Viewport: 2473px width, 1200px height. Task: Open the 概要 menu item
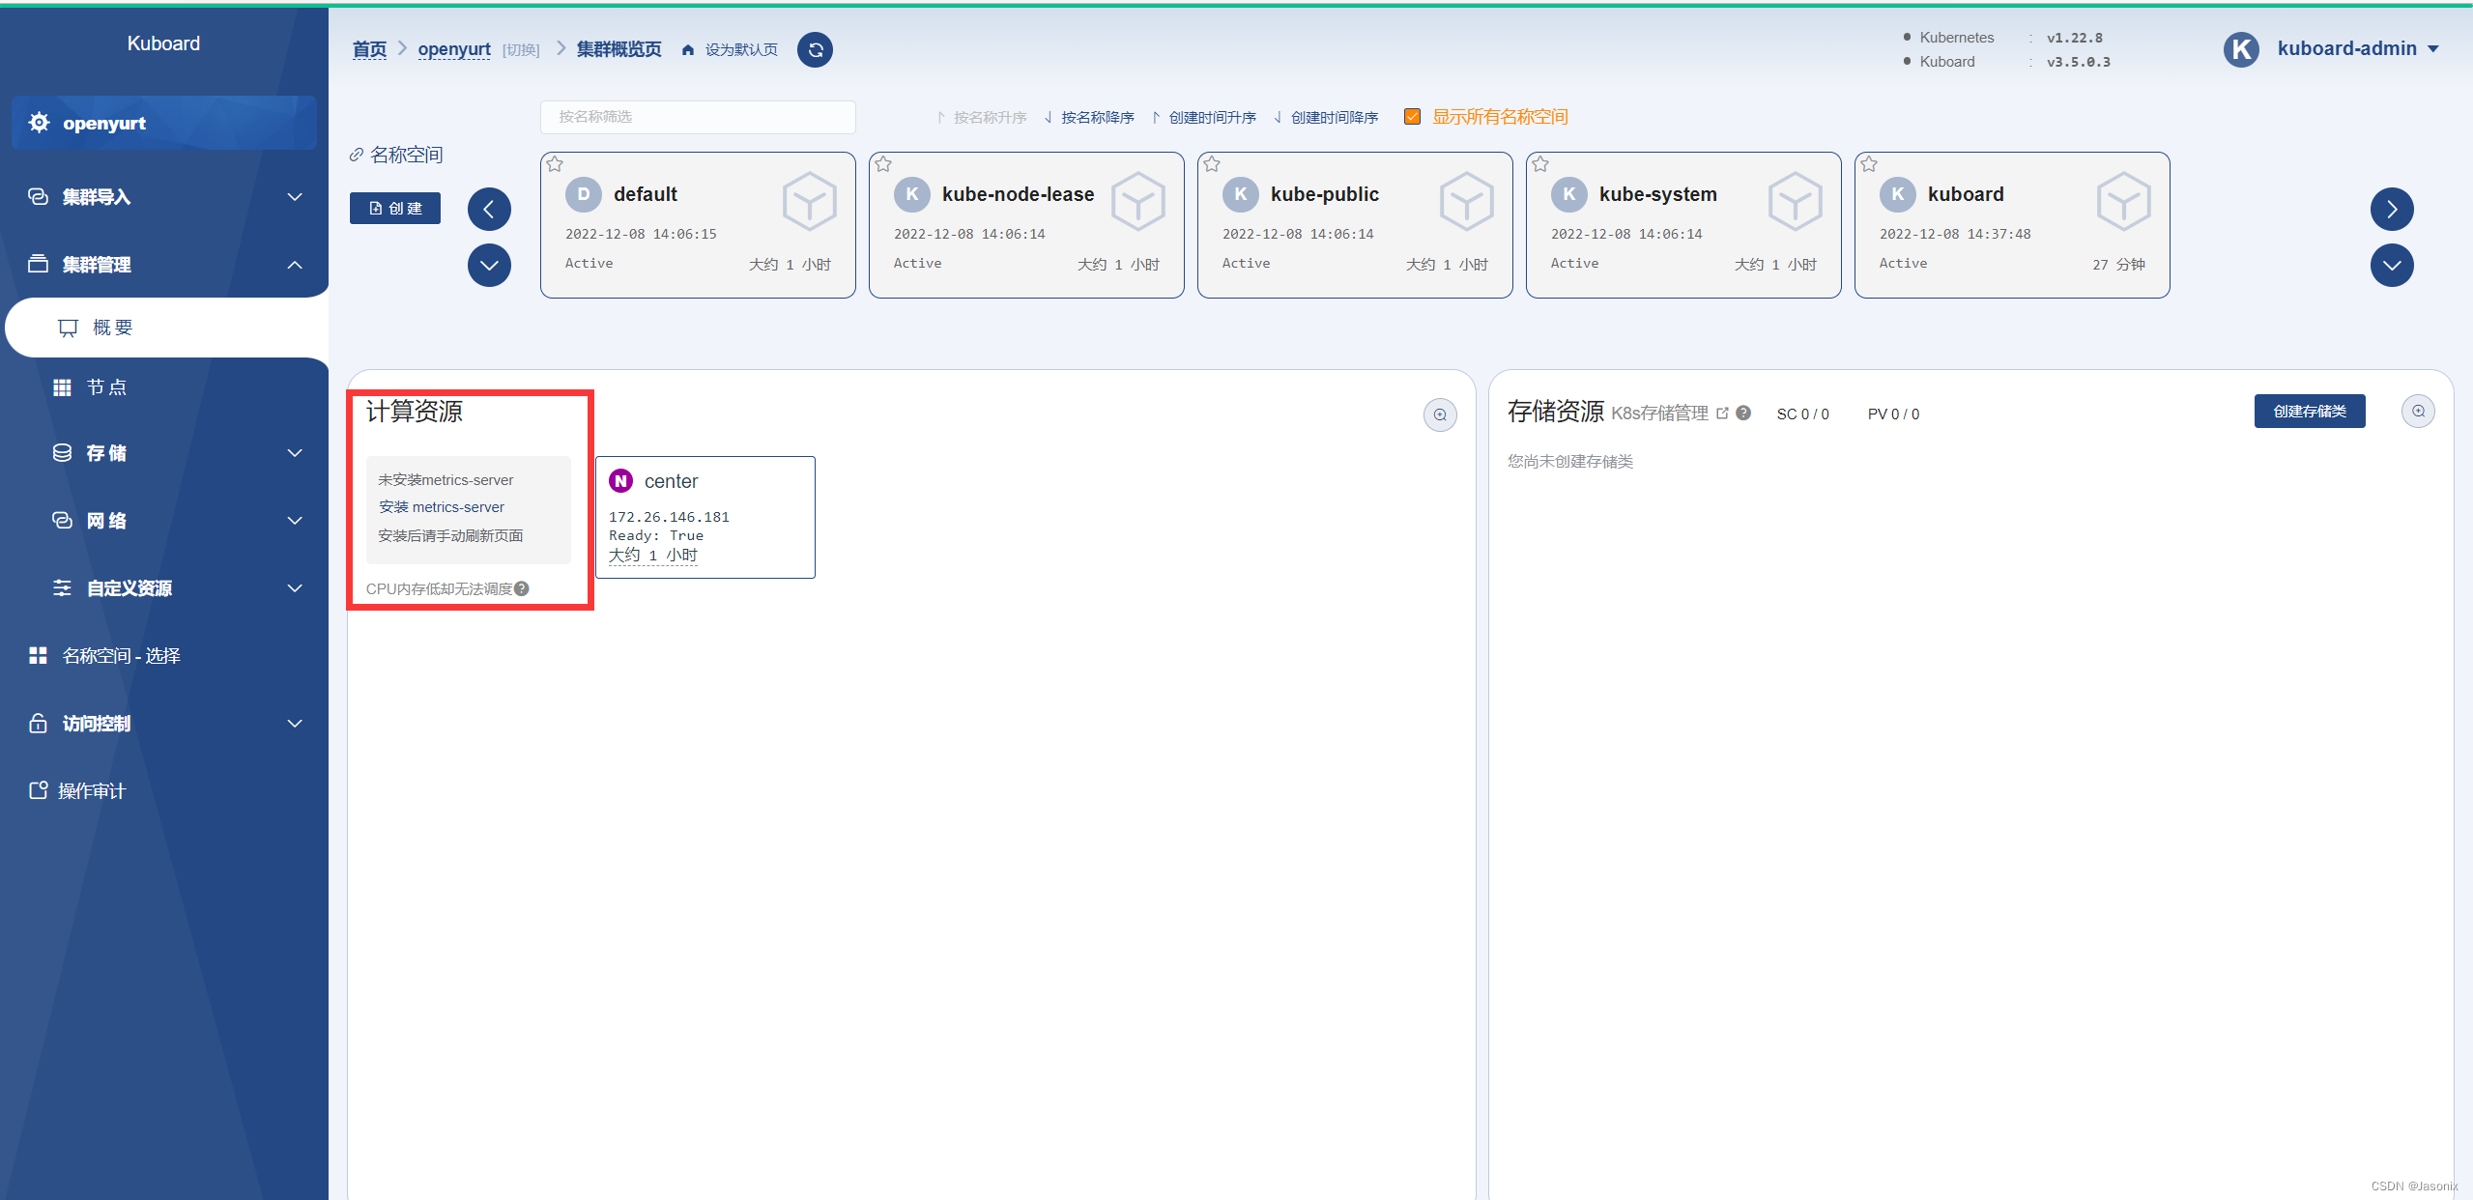point(113,327)
